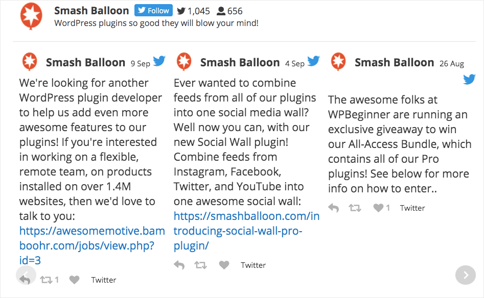Viewport: 484px width, 298px height.
Task: Click the Twitter source link under the 4 Sep tweet
Action: 253,265
